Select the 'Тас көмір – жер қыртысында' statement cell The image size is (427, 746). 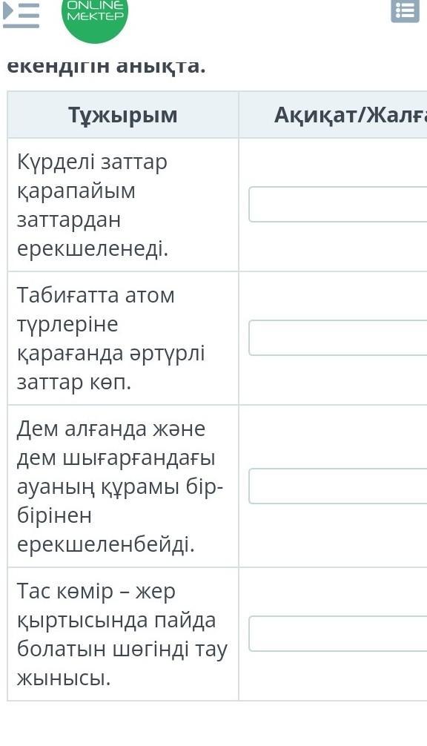(122, 634)
